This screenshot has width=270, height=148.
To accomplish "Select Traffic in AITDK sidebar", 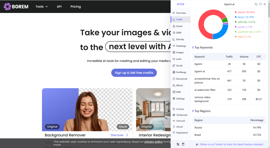I will point(180,20).
